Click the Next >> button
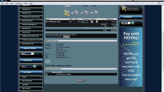 [81, 80]
